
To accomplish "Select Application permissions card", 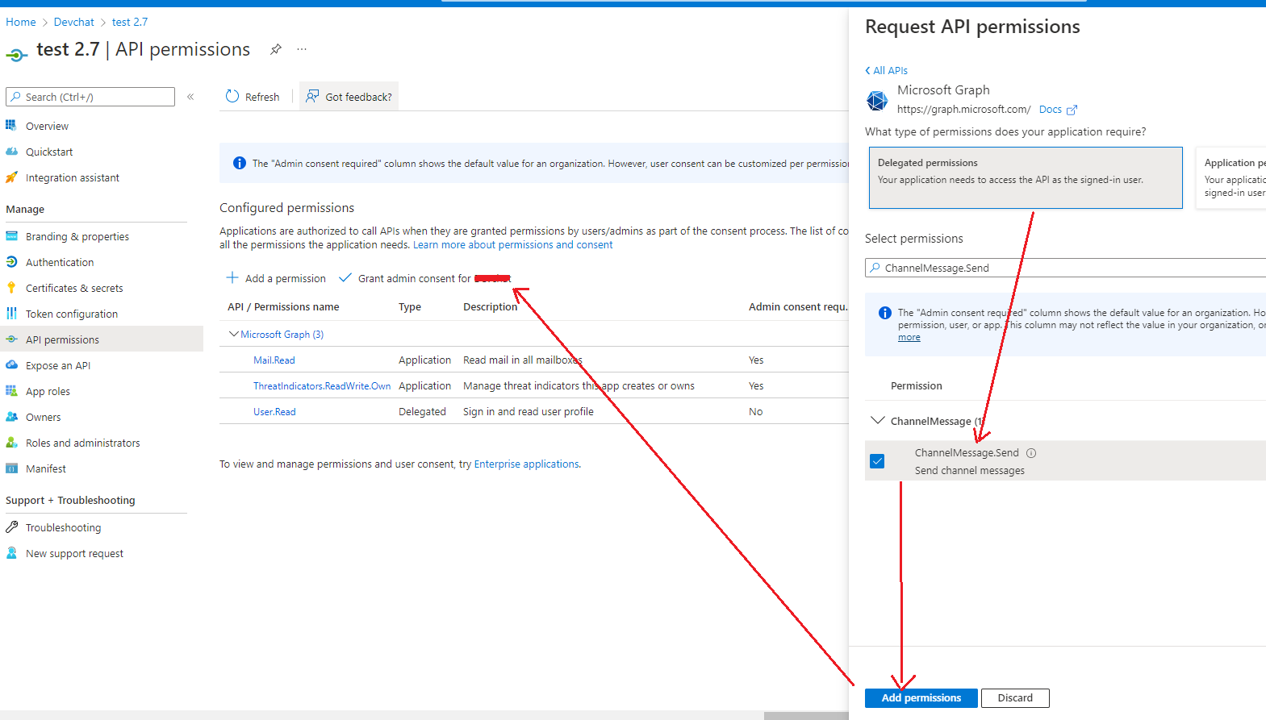I will 1231,177.
